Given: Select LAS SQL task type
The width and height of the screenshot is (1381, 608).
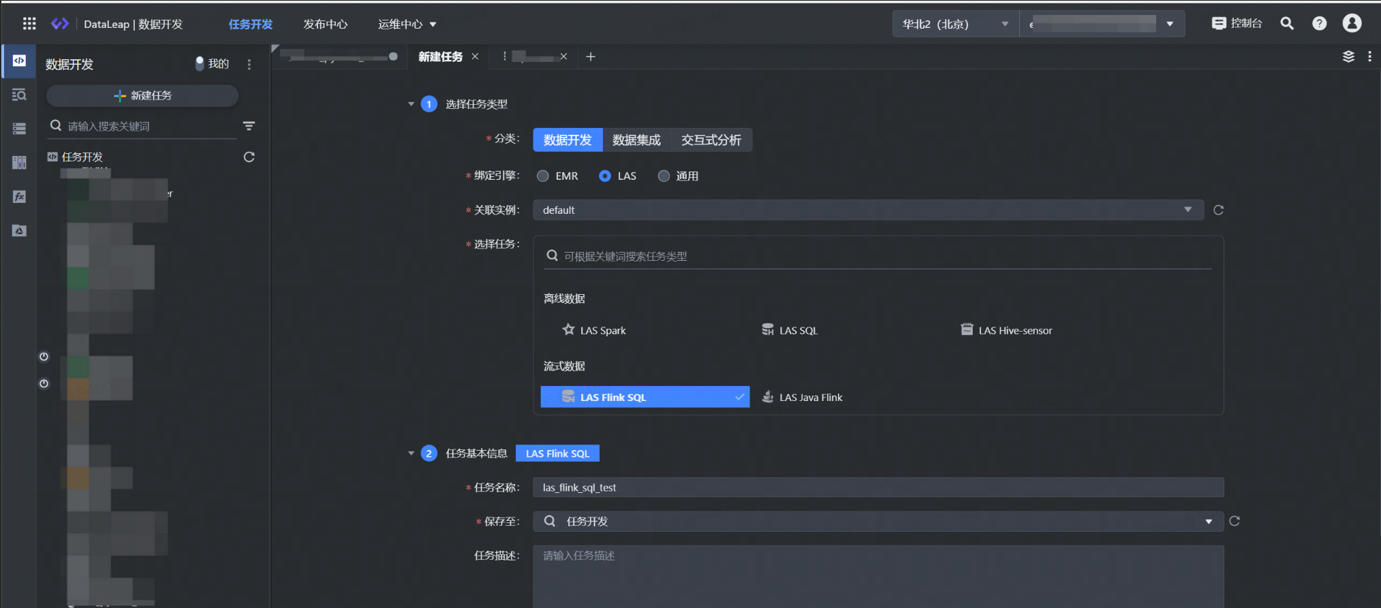Looking at the screenshot, I should [x=789, y=330].
